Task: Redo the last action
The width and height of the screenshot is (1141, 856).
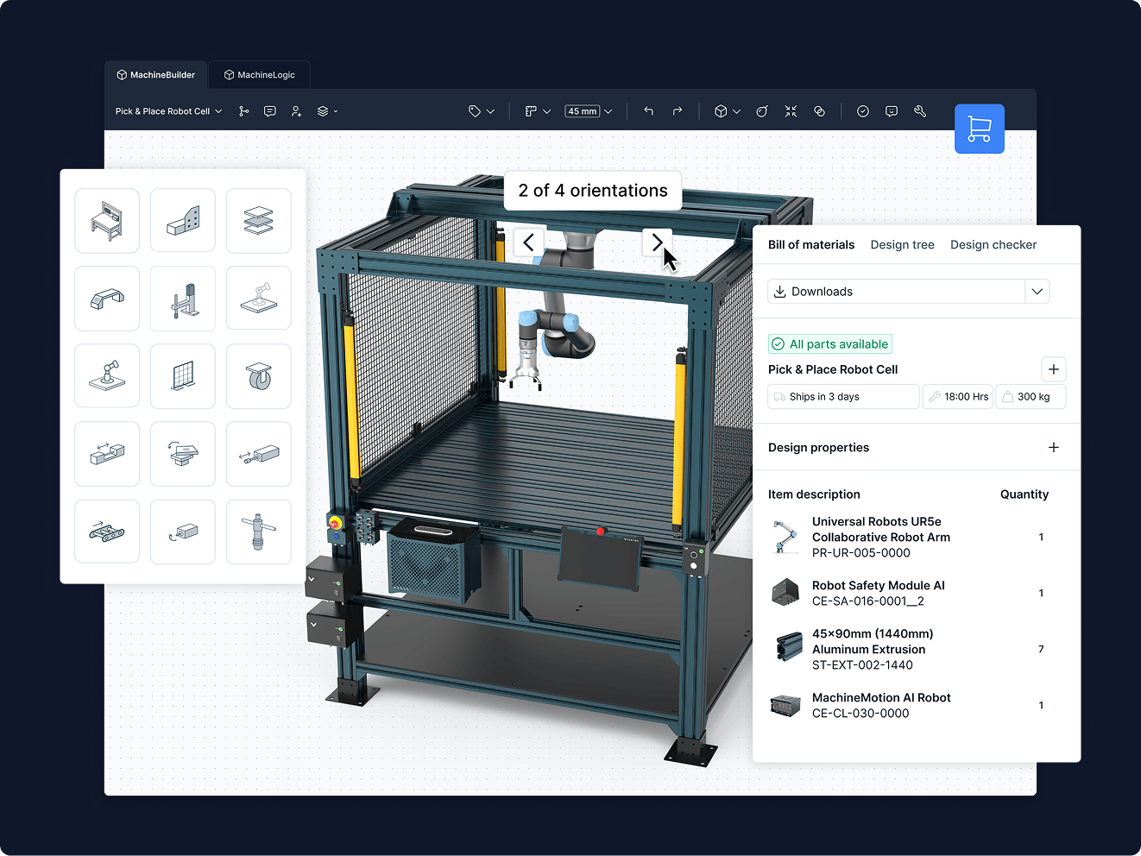Action: pos(678,111)
